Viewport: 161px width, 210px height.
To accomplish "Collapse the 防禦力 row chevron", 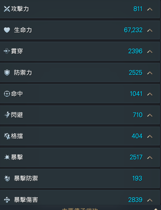I will coord(150,73).
